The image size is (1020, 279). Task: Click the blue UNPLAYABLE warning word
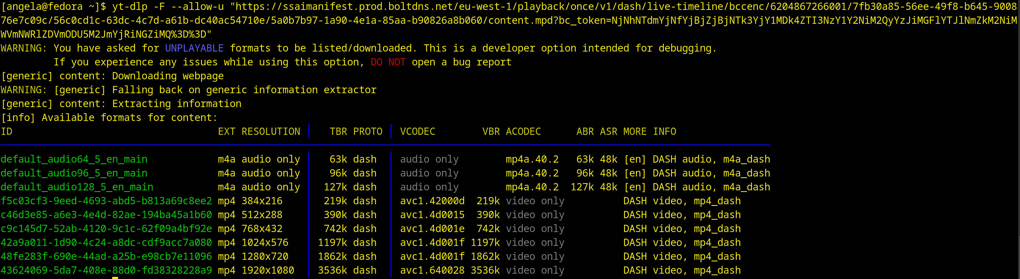point(194,48)
